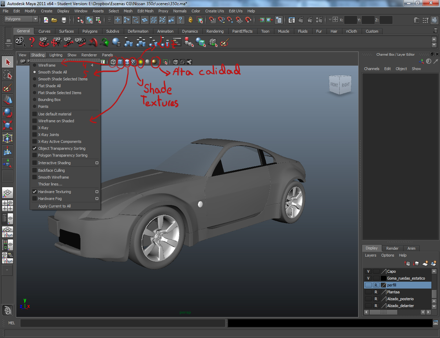Choose the Universal Manipulator tool
Screen dimensions: 440x338
point(8,138)
